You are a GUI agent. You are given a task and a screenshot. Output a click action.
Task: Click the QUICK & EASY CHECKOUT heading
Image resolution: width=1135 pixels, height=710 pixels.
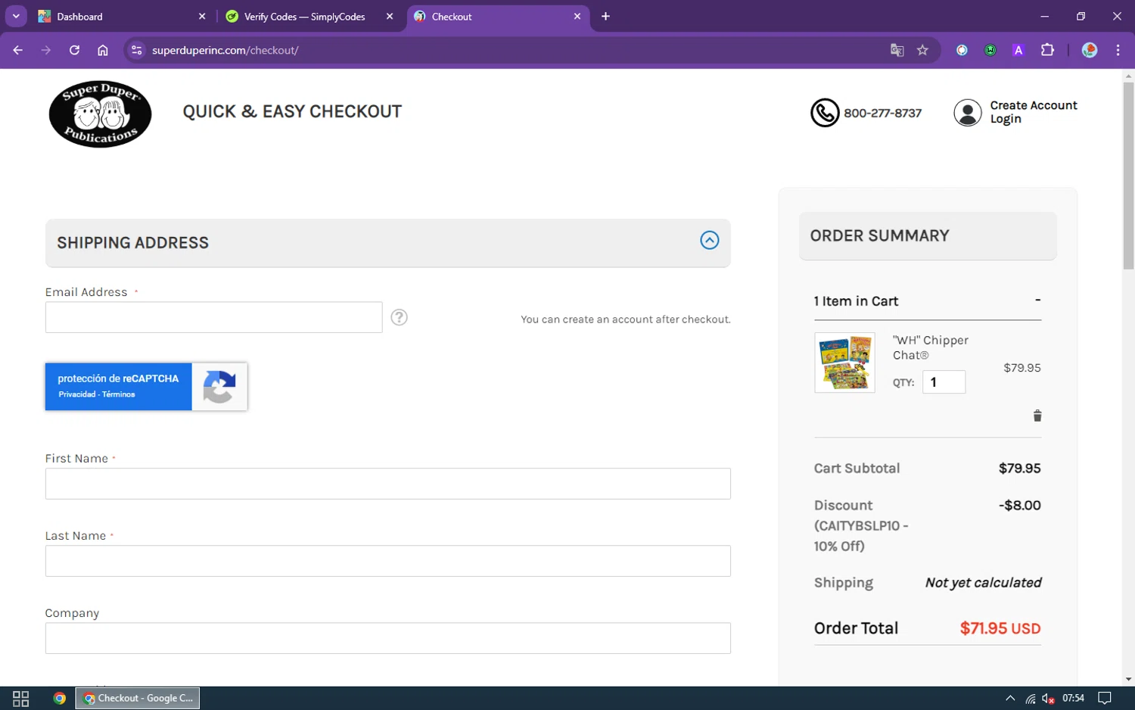point(292,111)
